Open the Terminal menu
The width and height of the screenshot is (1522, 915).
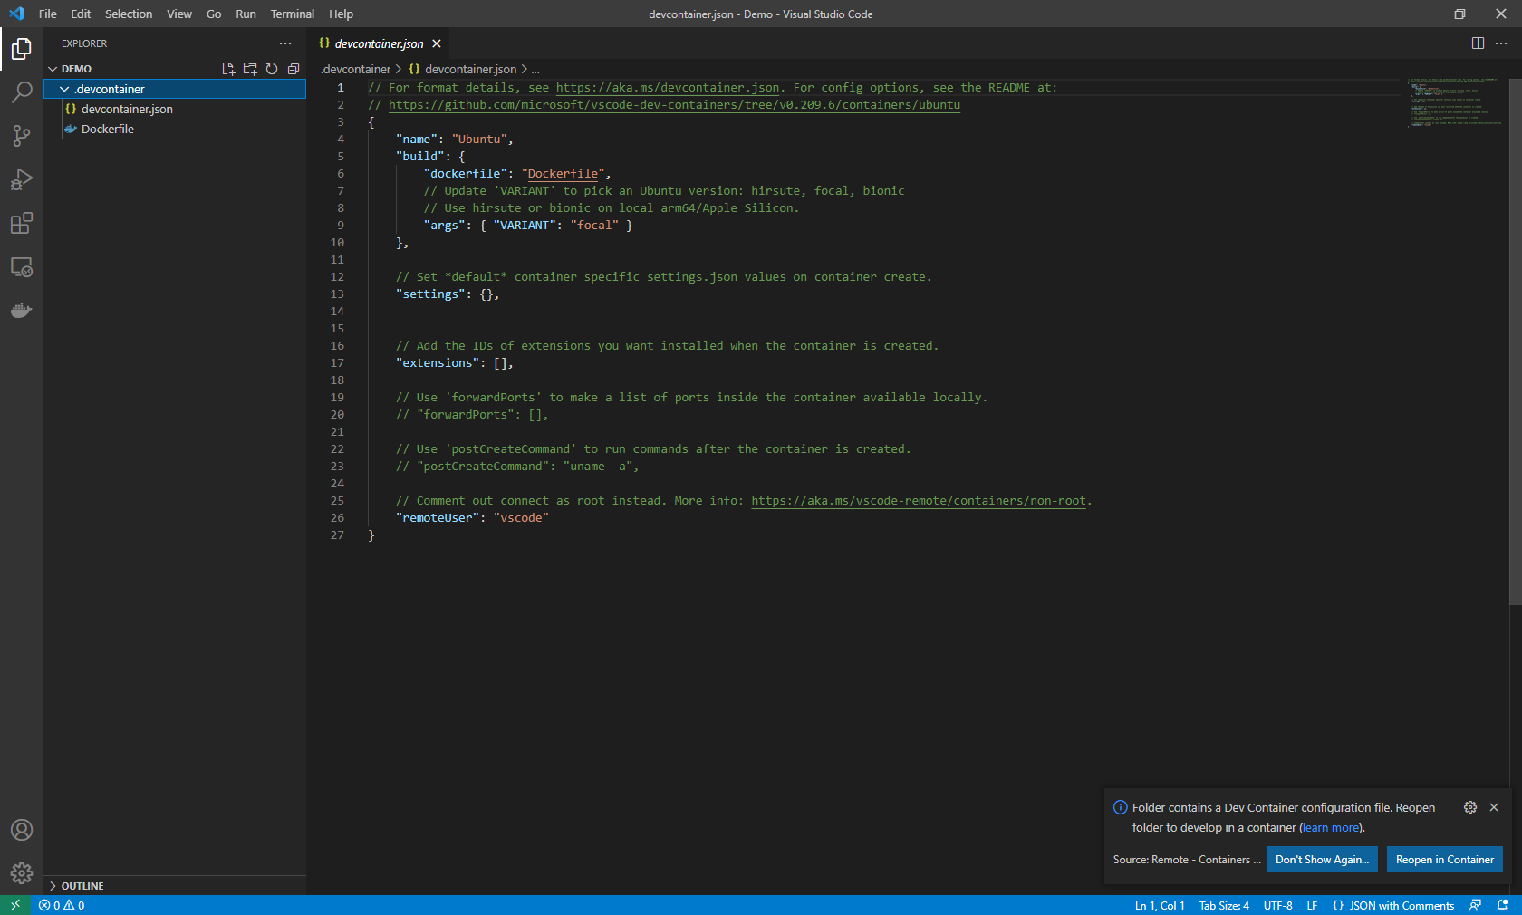click(292, 14)
